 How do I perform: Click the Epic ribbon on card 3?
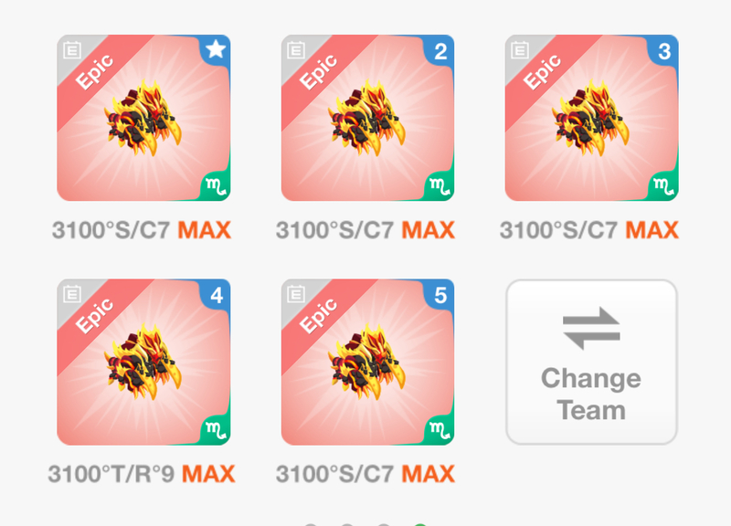pos(543,72)
